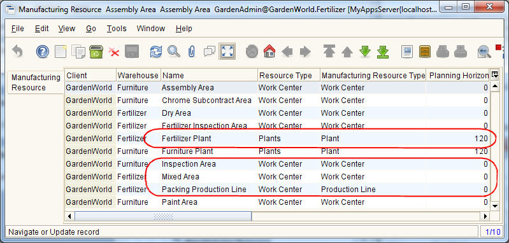Open the Help menu
Viewport: 509px width, 243px height.
click(183, 29)
